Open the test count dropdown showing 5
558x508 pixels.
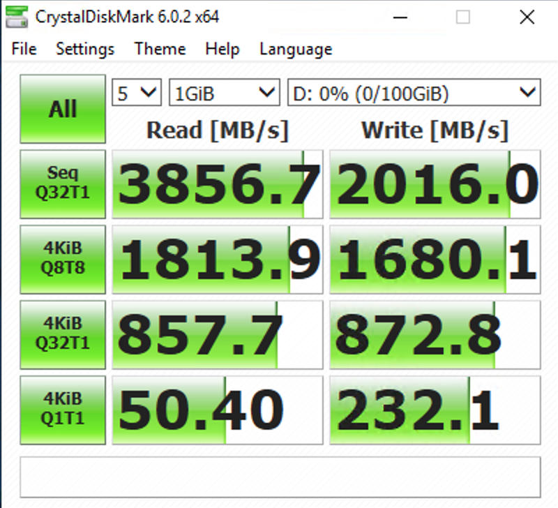[137, 93]
